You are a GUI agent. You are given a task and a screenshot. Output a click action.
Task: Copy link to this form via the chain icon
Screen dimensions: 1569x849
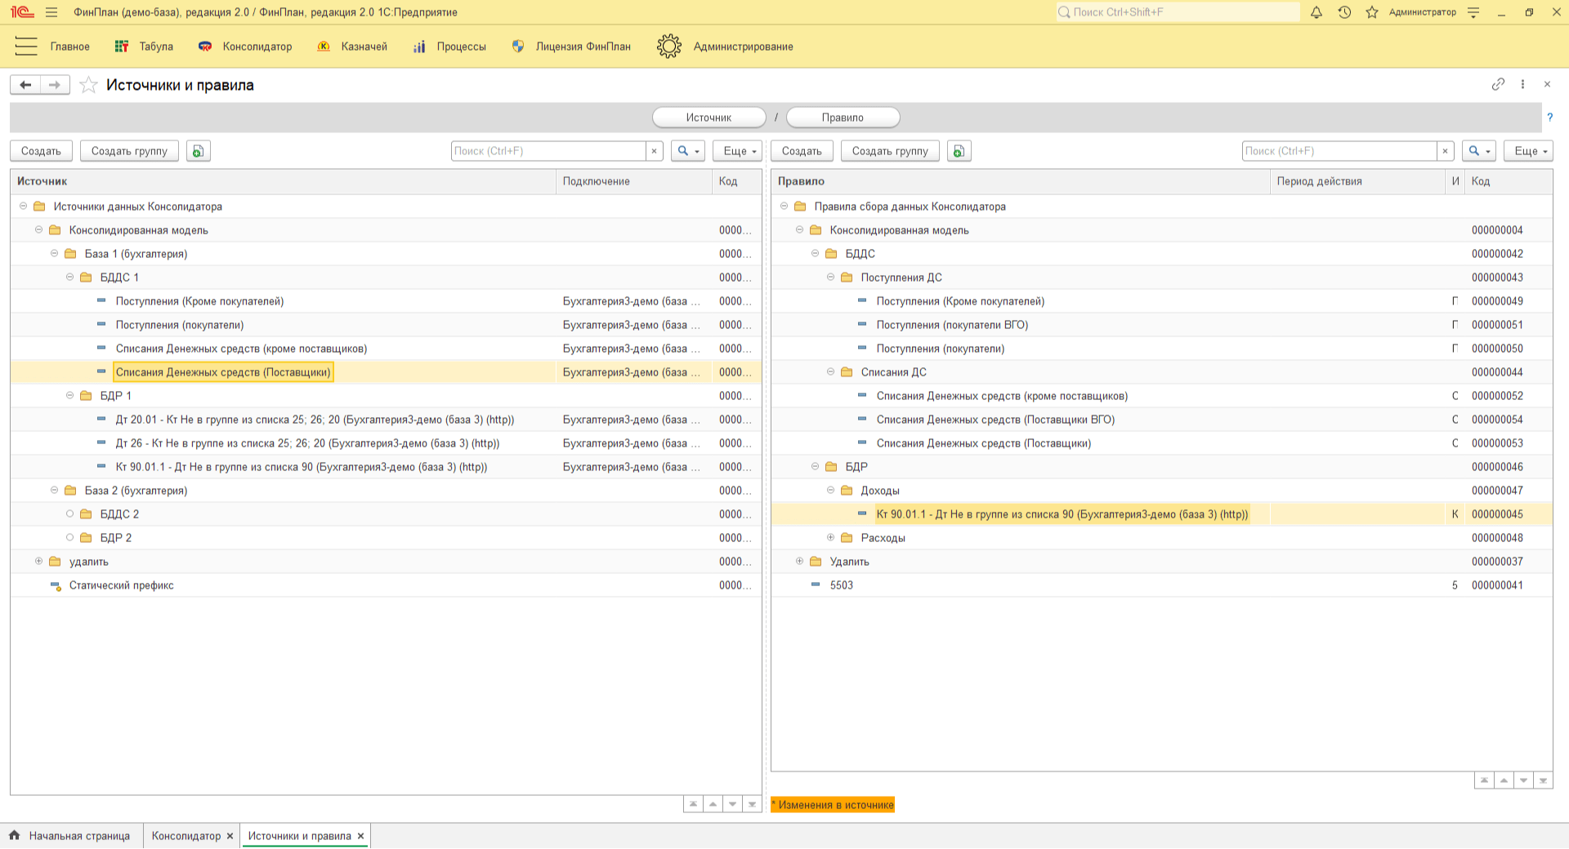tap(1498, 84)
